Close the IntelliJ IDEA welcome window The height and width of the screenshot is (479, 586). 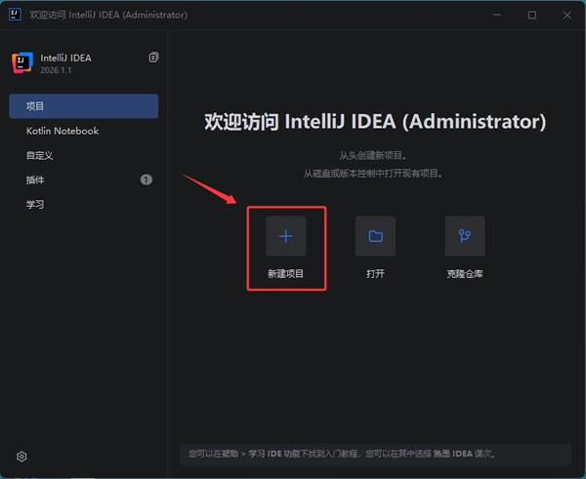[x=566, y=15]
